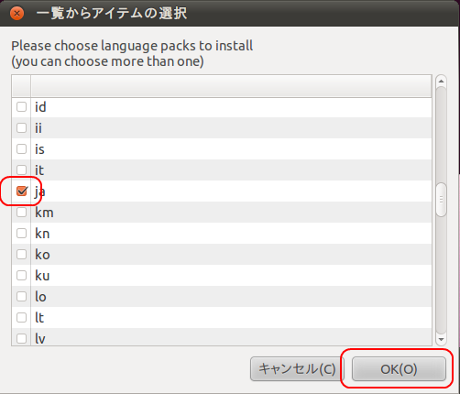Click the scrollbar down arrow
The height and width of the screenshot is (394, 460).
(x=441, y=339)
